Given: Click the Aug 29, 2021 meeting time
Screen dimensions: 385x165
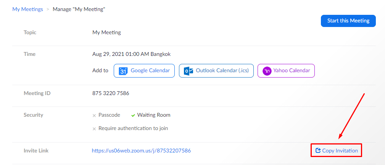Looking at the screenshot, I should [x=131, y=54].
